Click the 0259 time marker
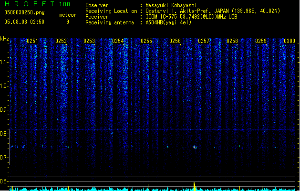The height and width of the screenshot is (191, 300). pos(261,41)
